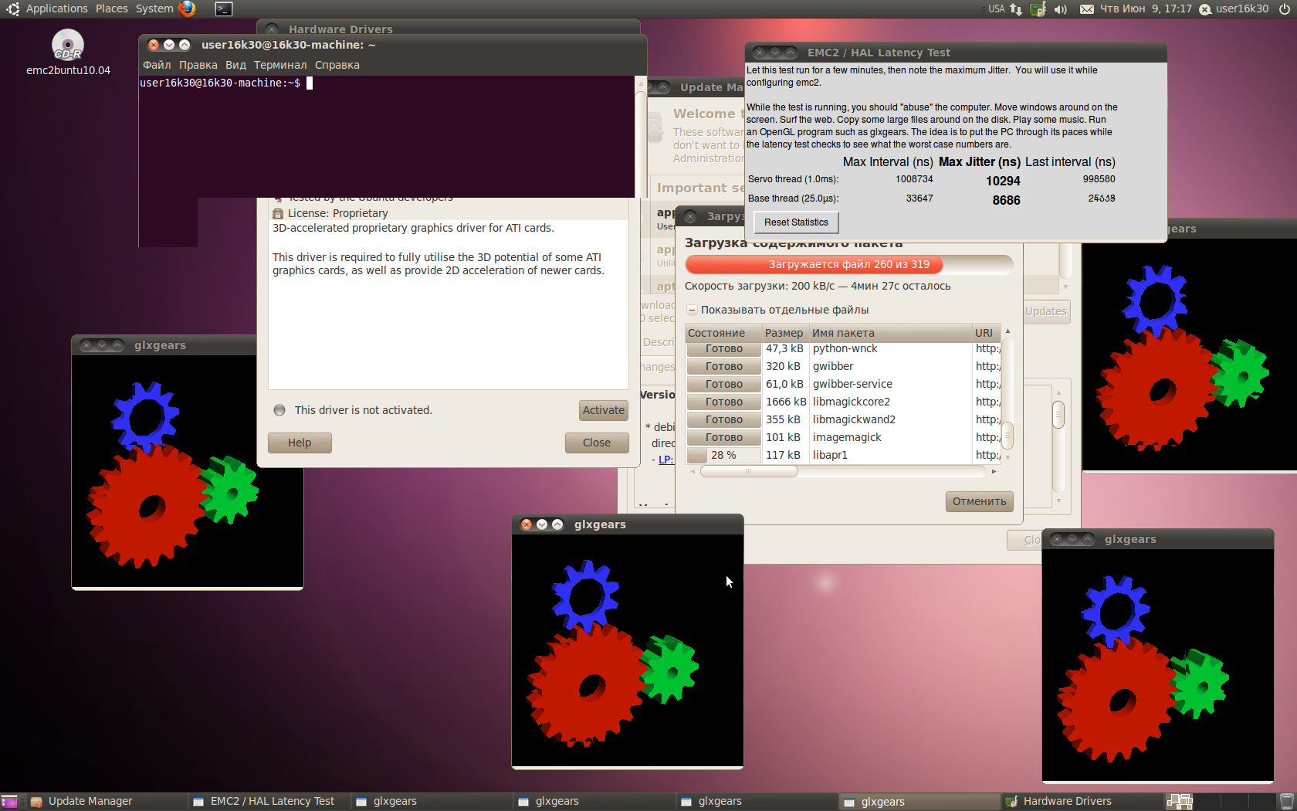Image resolution: width=1297 pixels, height=811 pixels.
Task: Switch to EMC2 / HAL Latency Test taskbar entry
Action: [269, 802]
